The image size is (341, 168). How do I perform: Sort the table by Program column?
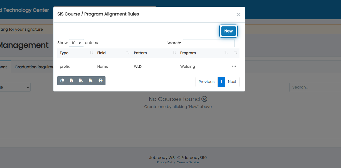(x=204, y=53)
